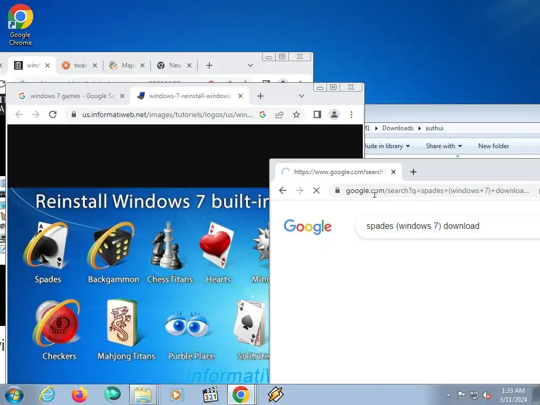Screen dimensions: 540x405
Task: Click the Mahjong Titans tile icon
Action: (122, 323)
